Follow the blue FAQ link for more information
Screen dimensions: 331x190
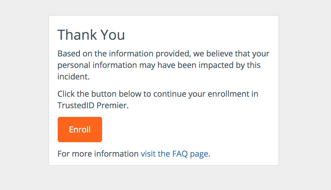175,153
